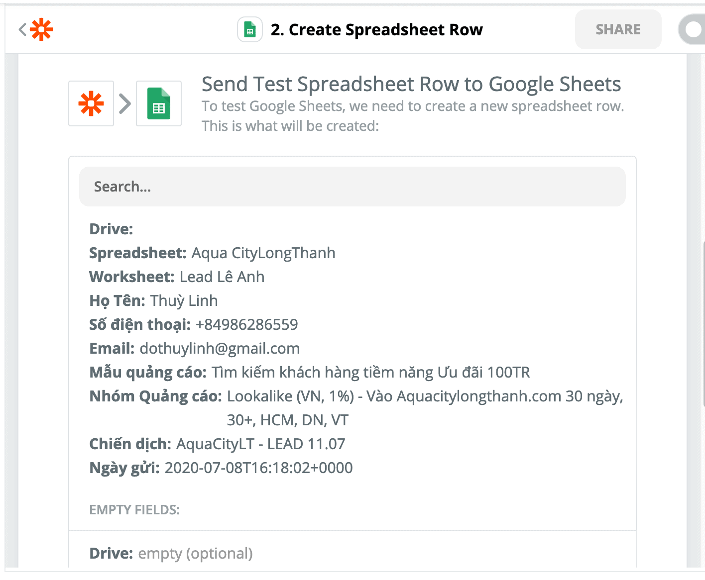Image resolution: width=705 pixels, height=580 pixels.
Task: Click the large green Google Sheets icon
Action: [159, 103]
